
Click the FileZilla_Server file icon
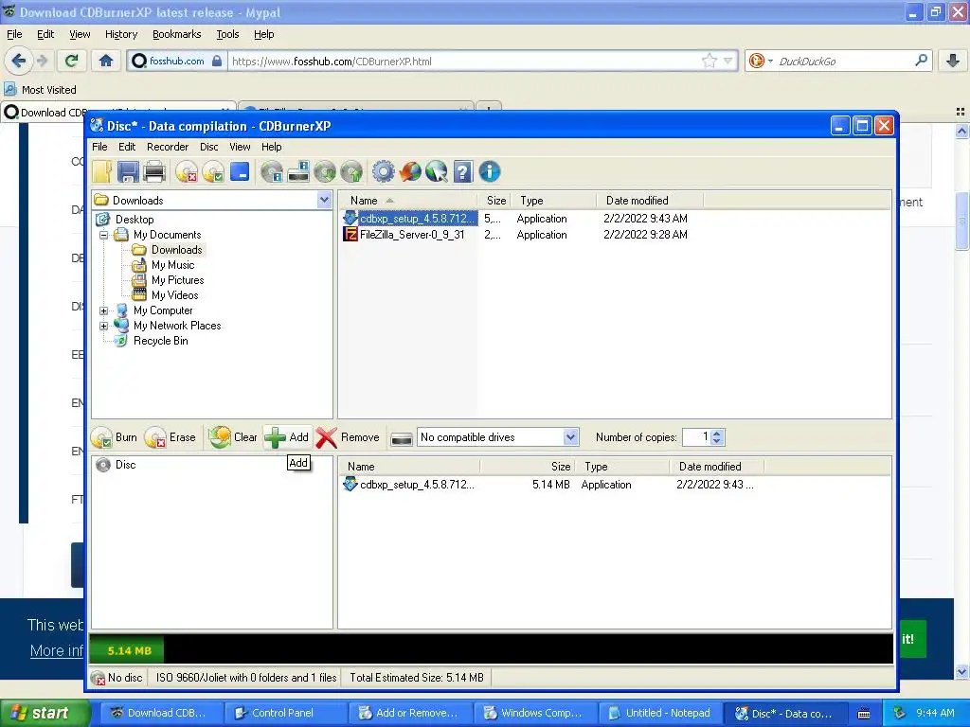350,235
